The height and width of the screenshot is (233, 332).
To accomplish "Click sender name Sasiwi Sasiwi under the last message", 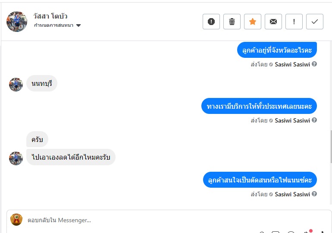I will pos(292,194).
